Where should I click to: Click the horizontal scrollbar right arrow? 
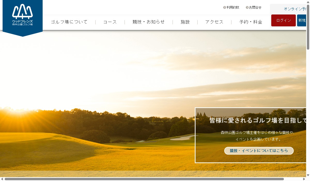[304, 179]
